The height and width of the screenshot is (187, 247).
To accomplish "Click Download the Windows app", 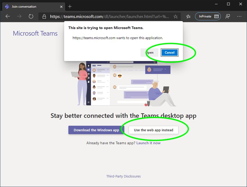I will (x=96, y=130).
